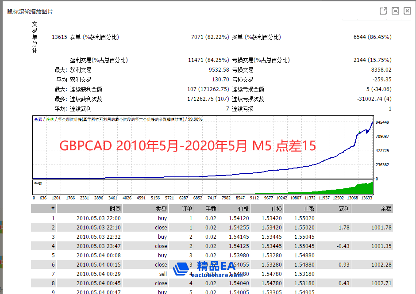Viewport: 416px width, 294px height.
Task: Click the 鼠标滚轮缩放图片 title text
Action: 30,11
